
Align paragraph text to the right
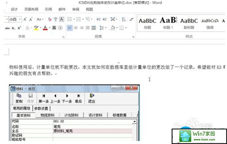click(82, 28)
